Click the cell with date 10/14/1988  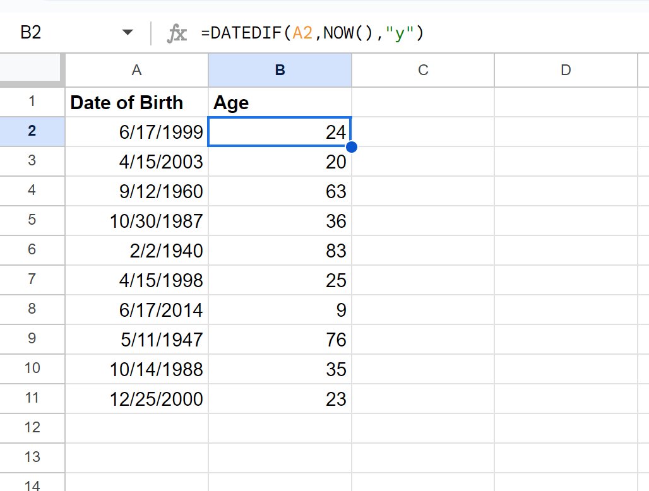pos(136,369)
